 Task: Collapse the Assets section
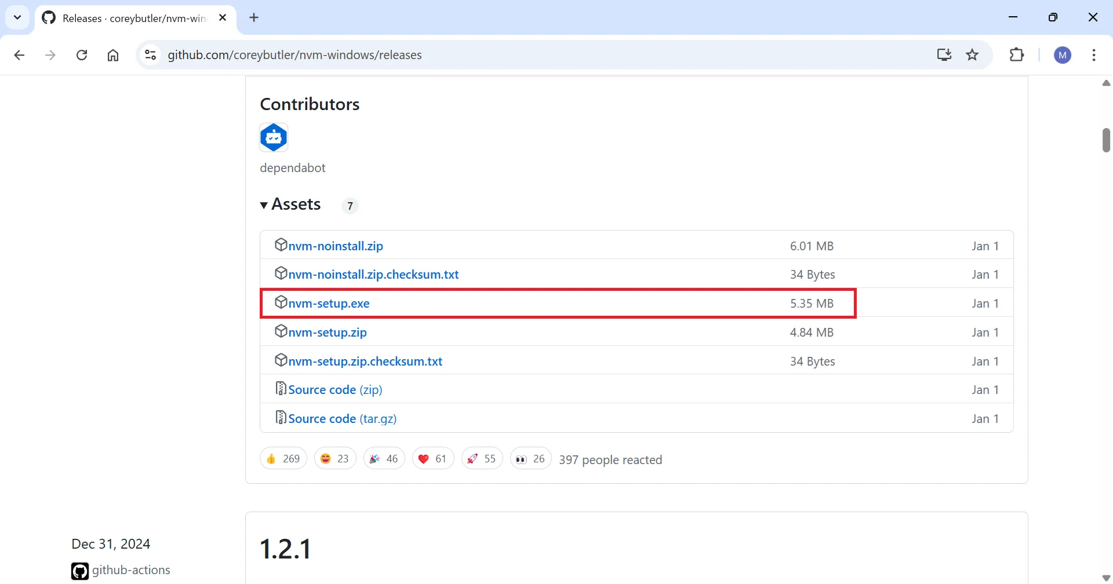point(290,205)
